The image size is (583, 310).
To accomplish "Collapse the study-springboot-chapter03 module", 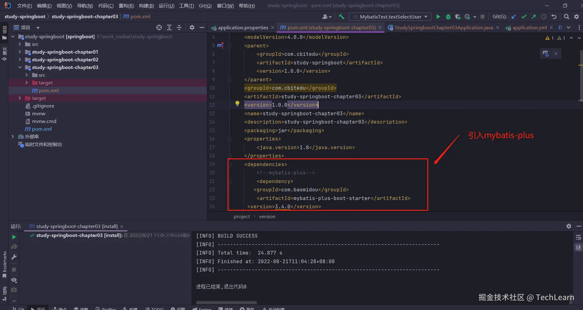I will click(x=20, y=67).
